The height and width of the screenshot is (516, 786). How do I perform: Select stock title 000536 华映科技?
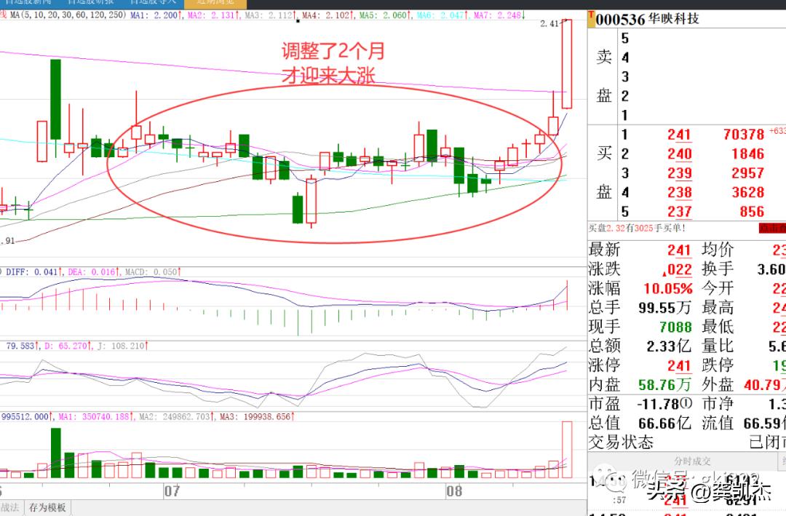coord(647,19)
